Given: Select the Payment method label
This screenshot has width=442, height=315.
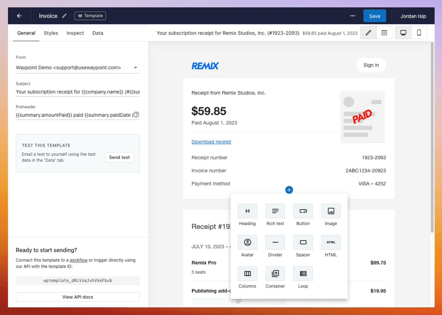Looking at the screenshot, I should coord(211,184).
